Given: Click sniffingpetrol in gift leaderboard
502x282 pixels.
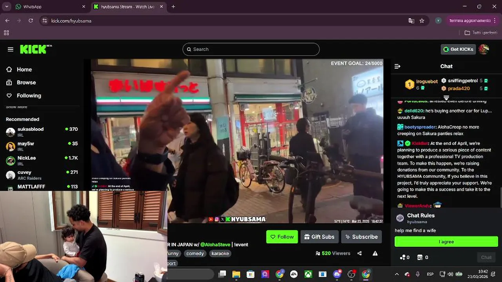Looking at the screenshot, I should tap(462, 81).
